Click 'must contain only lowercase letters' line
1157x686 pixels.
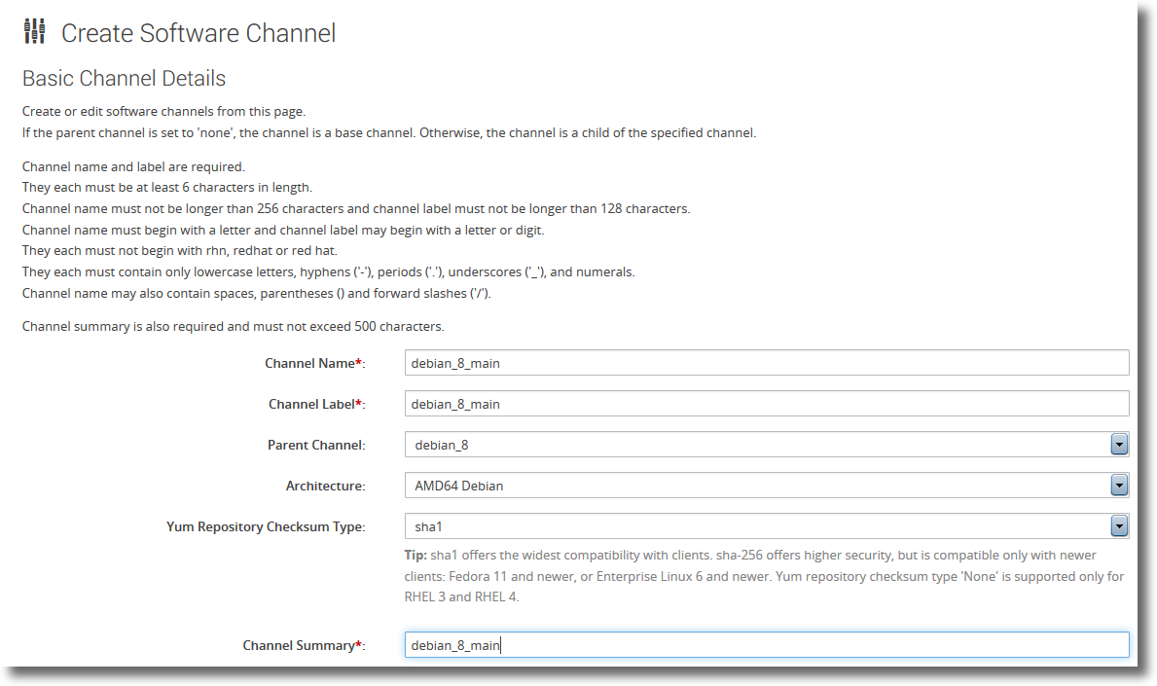pyautogui.click(x=328, y=272)
